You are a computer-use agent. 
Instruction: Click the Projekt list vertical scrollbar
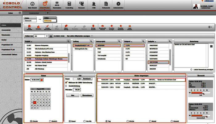[69, 58]
